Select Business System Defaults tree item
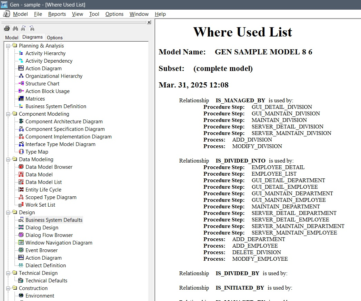The width and height of the screenshot is (361, 301). click(x=54, y=220)
